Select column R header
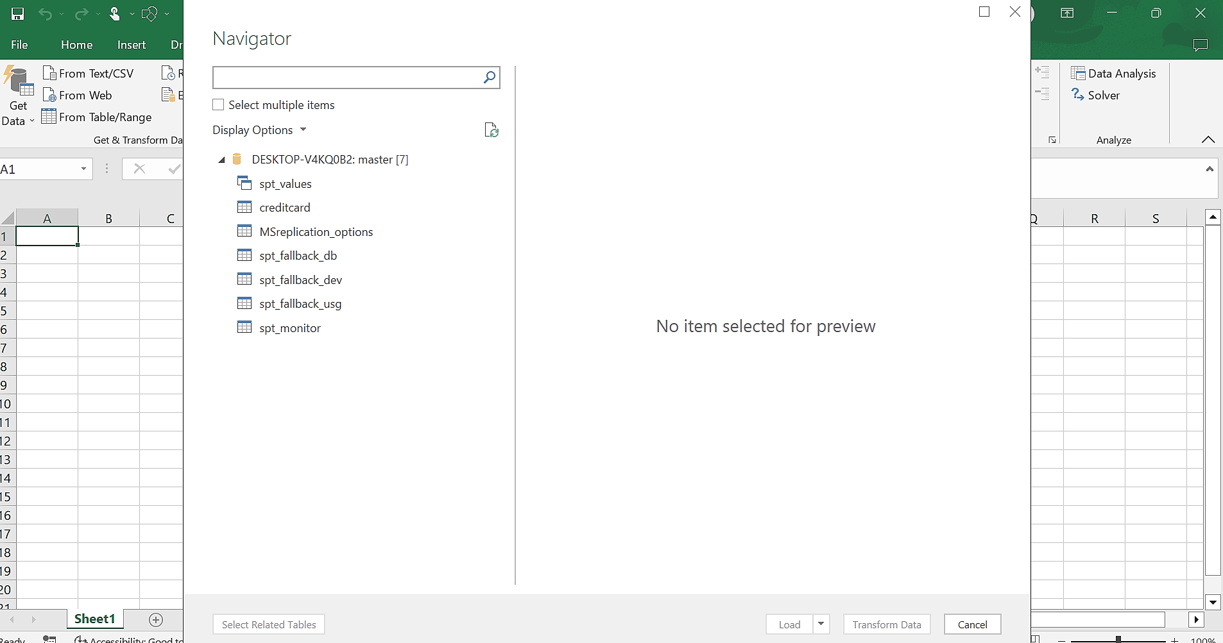 (1094, 218)
